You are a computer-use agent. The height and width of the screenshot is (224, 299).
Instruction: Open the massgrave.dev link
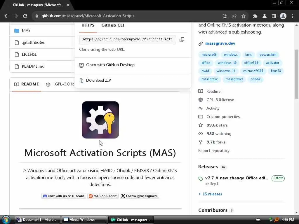coord(220,43)
